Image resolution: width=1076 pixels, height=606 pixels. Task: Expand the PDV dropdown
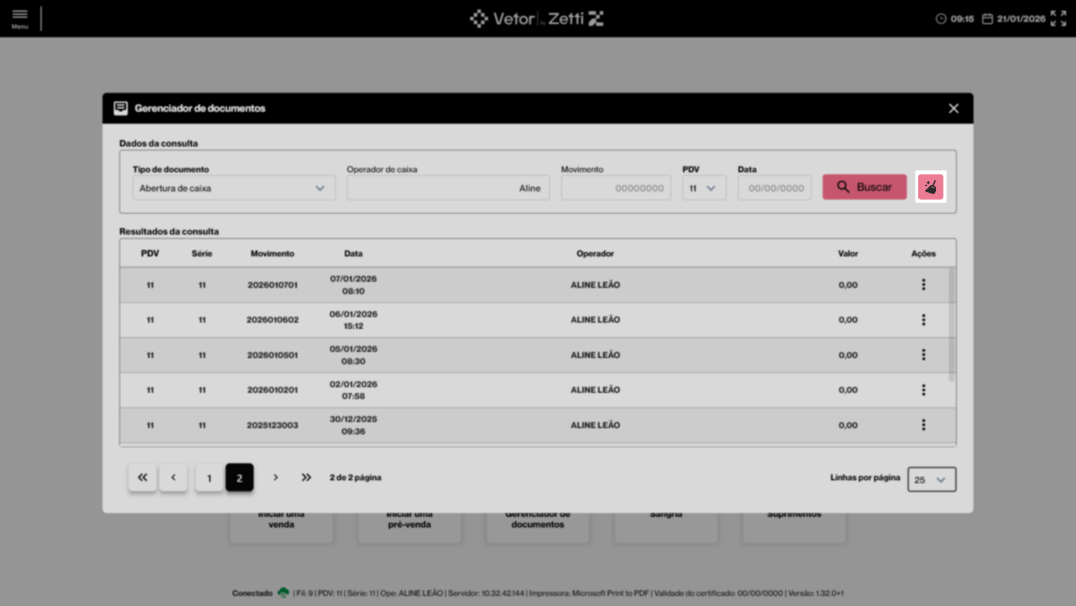point(704,188)
